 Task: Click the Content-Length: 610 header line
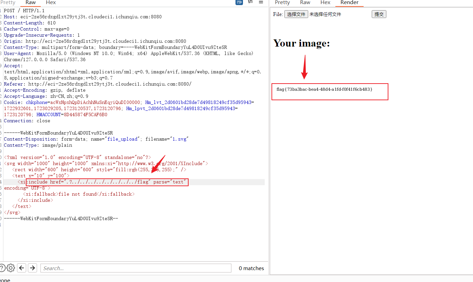click(30, 23)
